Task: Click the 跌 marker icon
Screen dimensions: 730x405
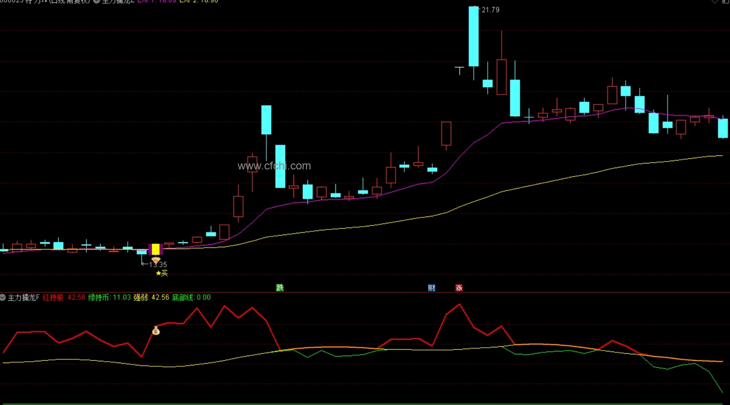Action: pos(280,288)
